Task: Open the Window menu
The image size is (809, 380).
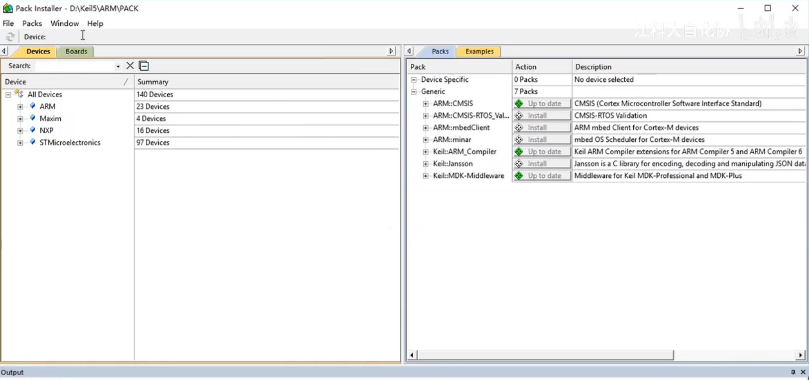Action: coord(65,23)
